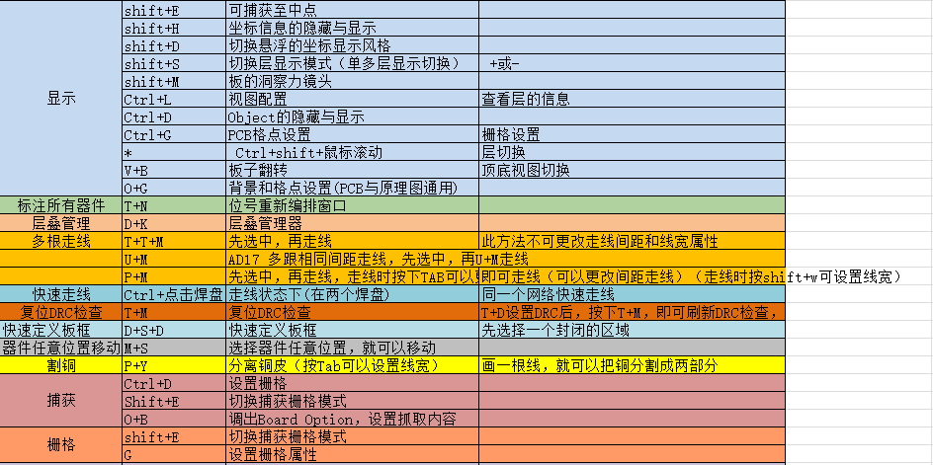Click the P+M shortcut cell
Screen dimensions: 933x465
tap(174, 277)
